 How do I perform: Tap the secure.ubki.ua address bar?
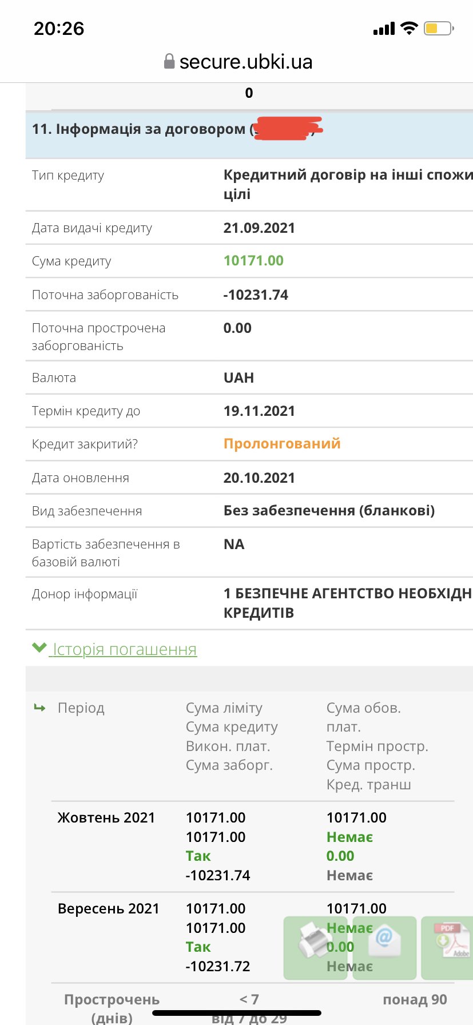[x=245, y=62]
